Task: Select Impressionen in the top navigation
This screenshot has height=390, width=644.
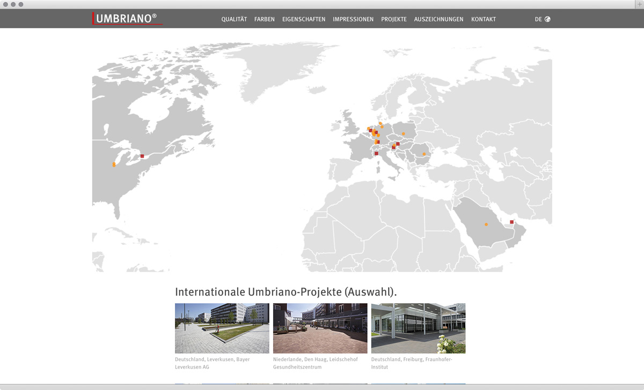Action: [x=353, y=19]
